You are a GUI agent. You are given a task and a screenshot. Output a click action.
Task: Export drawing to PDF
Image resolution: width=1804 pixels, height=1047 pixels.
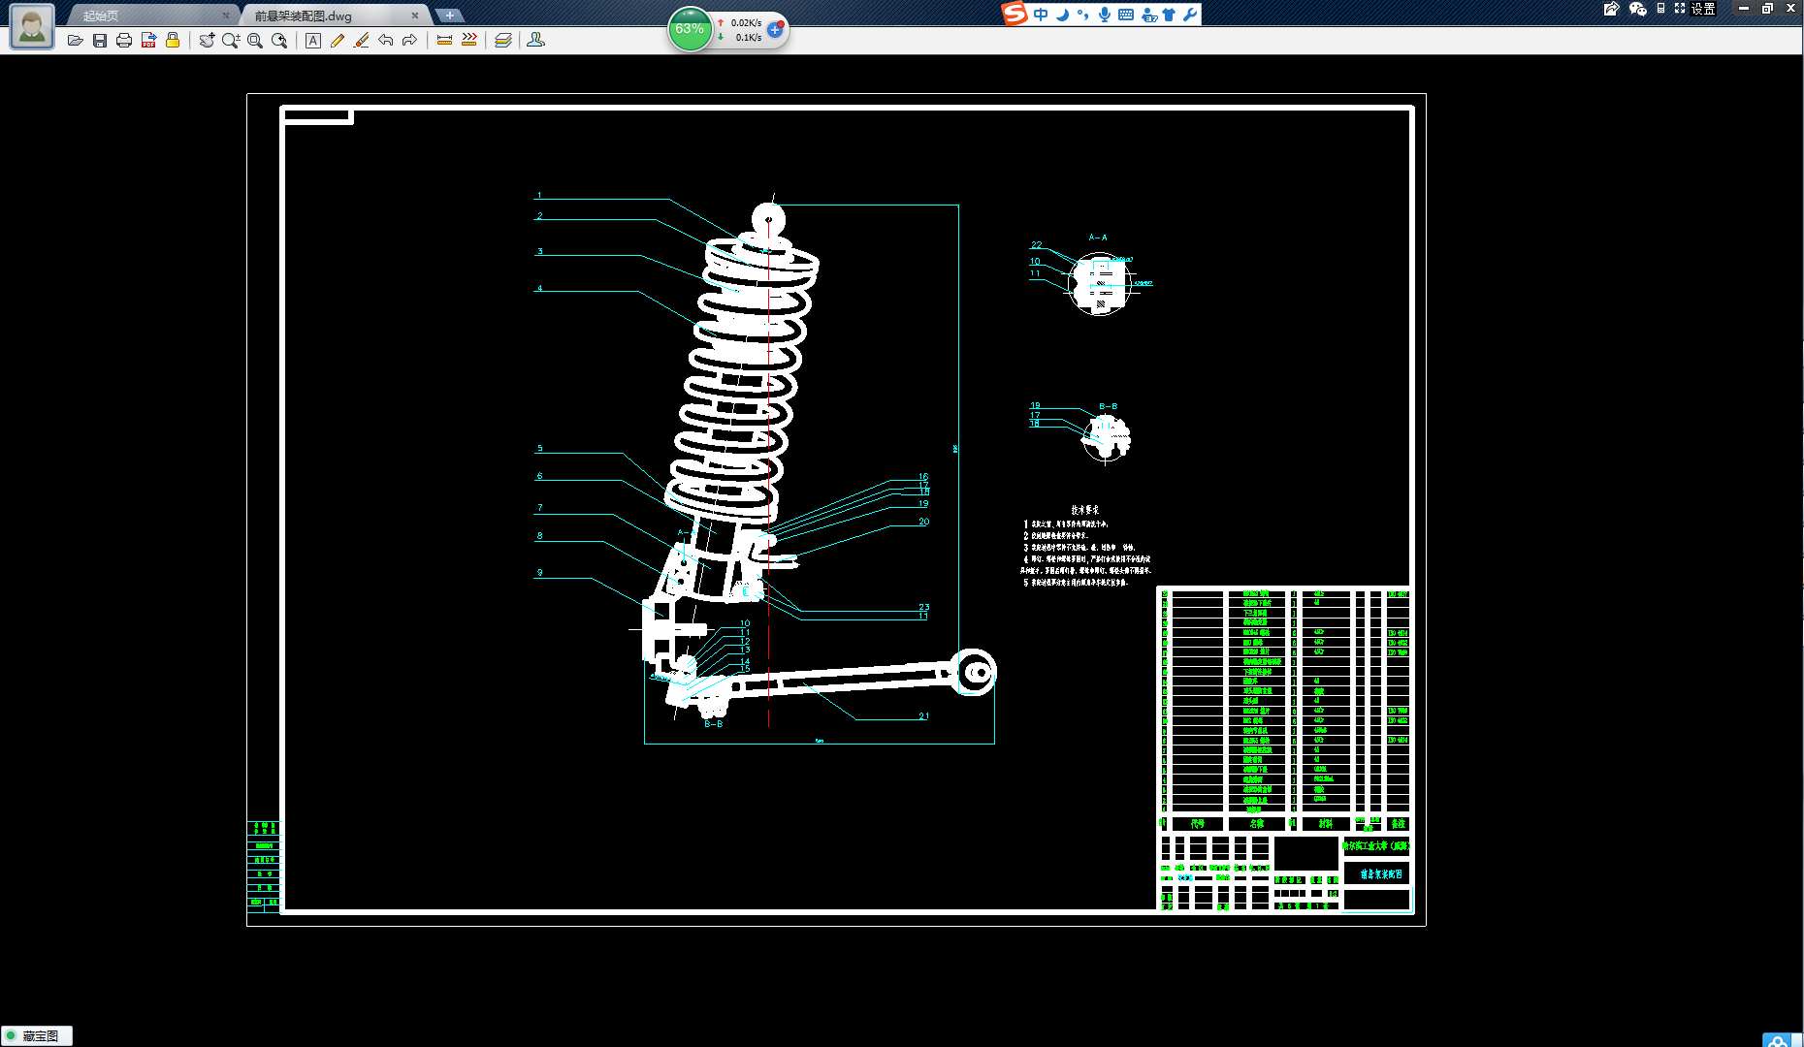click(x=148, y=40)
